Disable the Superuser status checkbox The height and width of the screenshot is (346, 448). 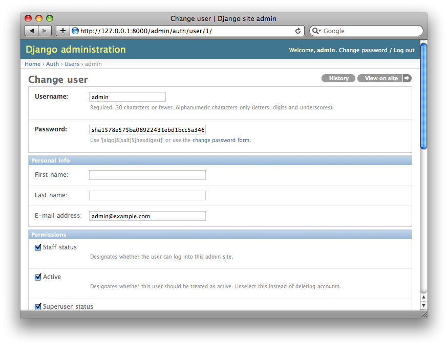pyautogui.click(x=38, y=307)
